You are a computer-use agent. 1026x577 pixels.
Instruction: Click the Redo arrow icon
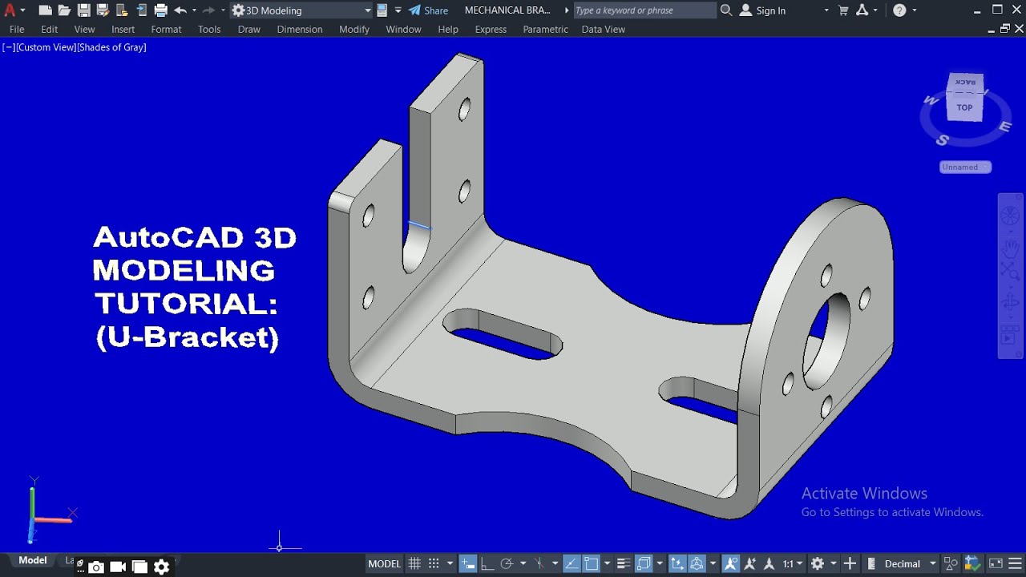click(x=208, y=10)
